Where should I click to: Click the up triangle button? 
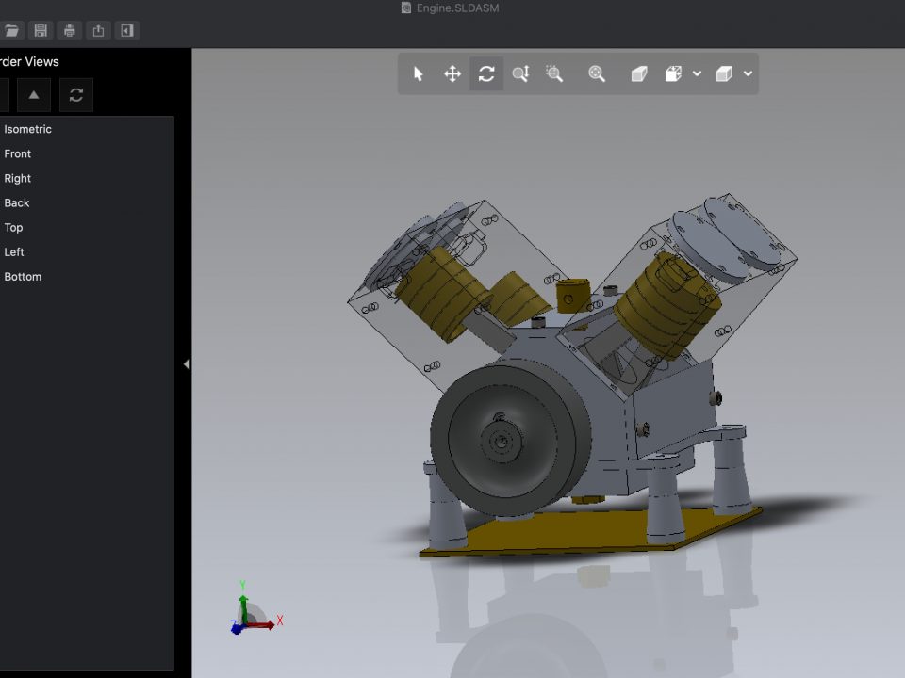34,95
